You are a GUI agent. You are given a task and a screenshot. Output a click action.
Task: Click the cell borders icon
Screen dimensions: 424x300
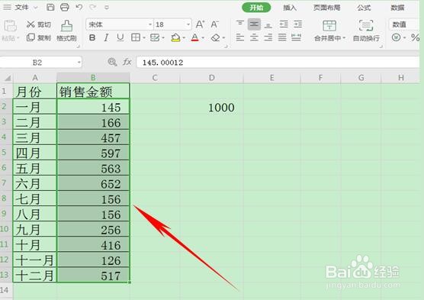(x=136, y=37)
